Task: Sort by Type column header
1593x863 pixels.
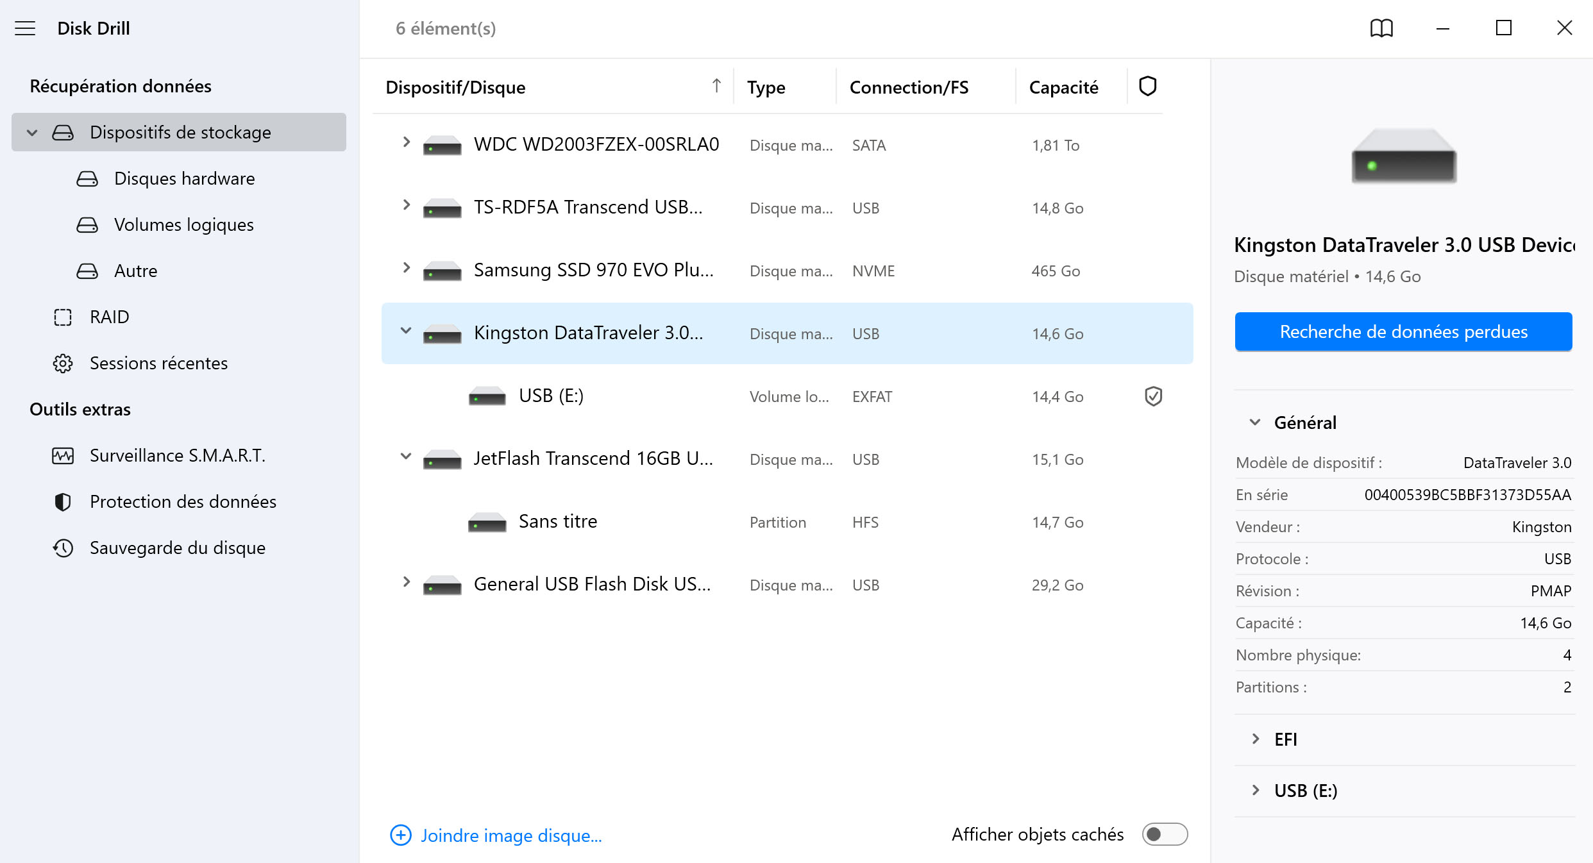Action: coord(766,87)
